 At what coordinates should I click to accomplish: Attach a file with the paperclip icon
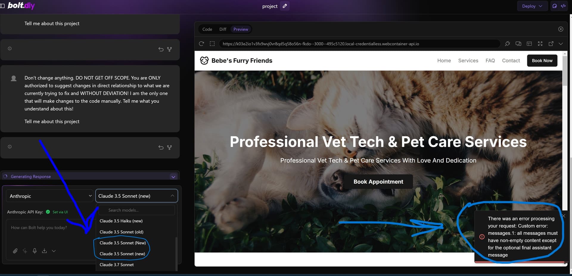15,251
